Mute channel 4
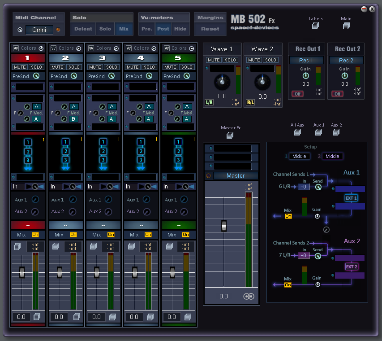The width and height of the screenshot is (382, 341). coord(133,67)
